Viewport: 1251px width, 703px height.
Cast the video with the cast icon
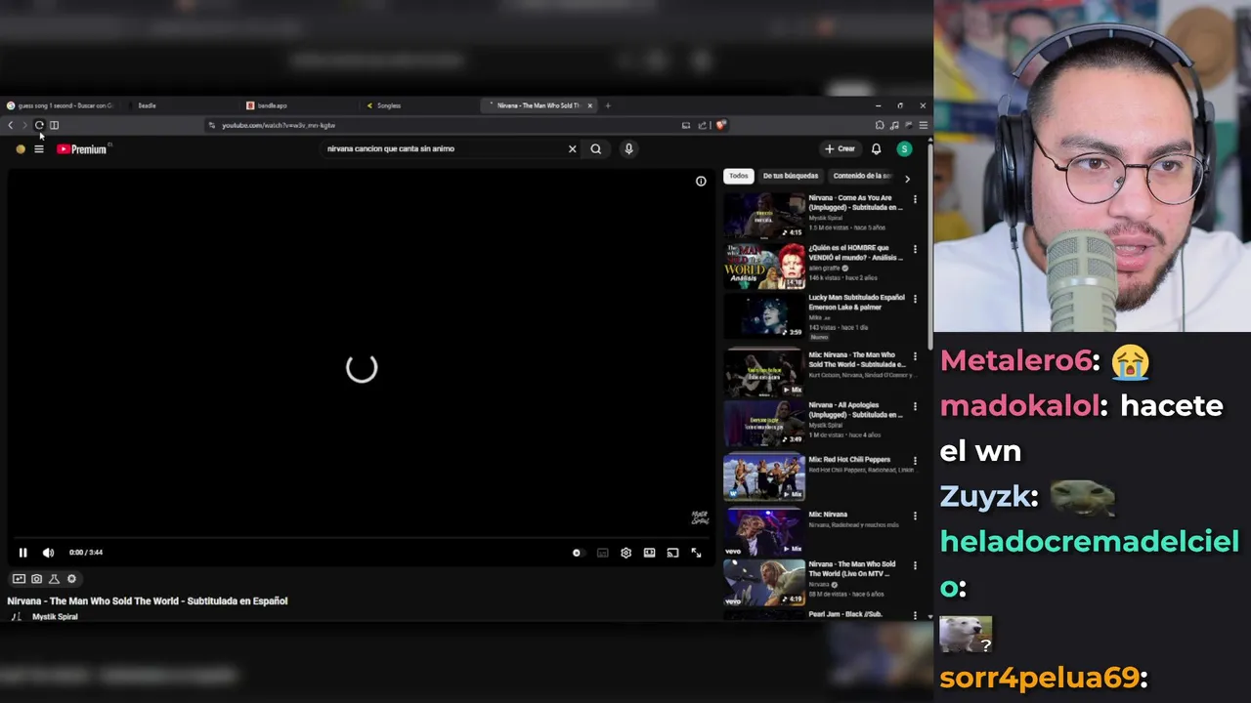coord(672,553)
